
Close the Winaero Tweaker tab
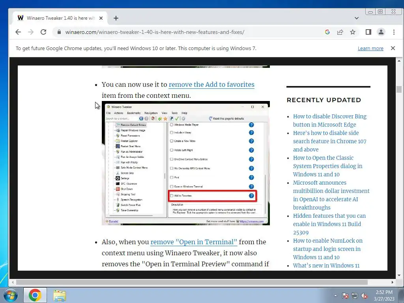pyautogui.click(x=101, y=18)
